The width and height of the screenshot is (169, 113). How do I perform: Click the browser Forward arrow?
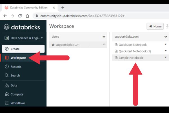tap(12, 16)
